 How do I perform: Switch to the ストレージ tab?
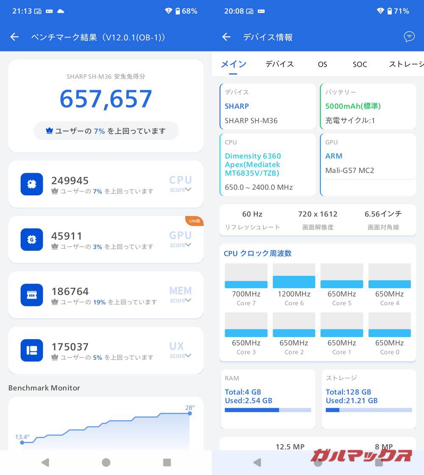[406, 64]
